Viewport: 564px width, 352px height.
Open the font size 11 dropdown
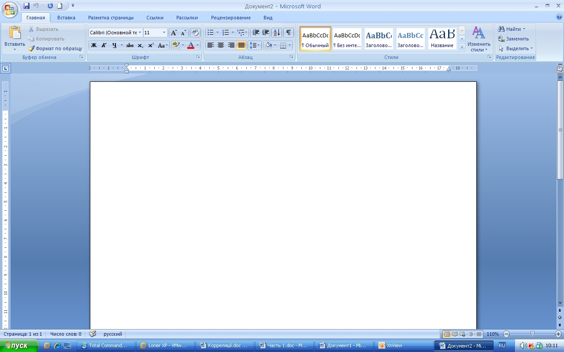coord(164,33)
